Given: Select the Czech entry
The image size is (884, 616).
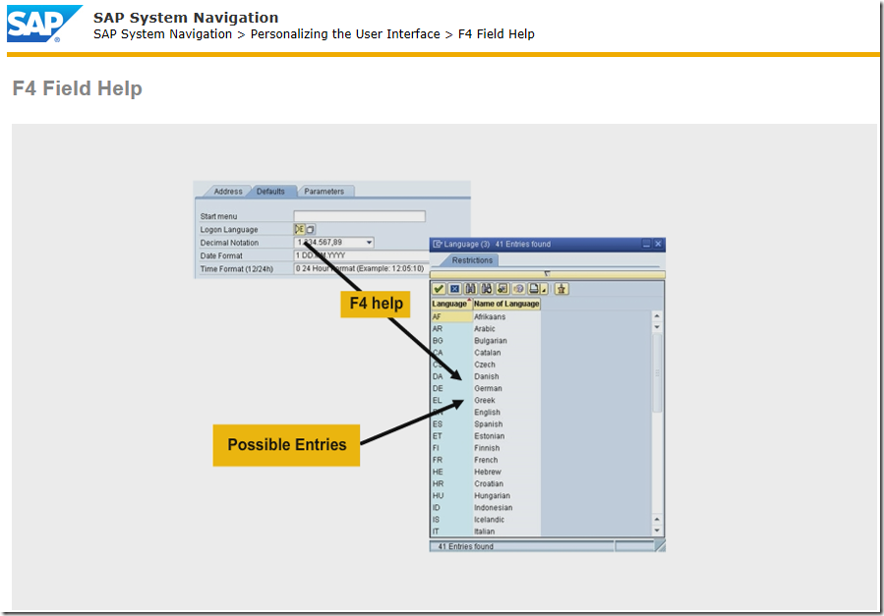Looking at the screenshot, I should (x=486, y=364).
